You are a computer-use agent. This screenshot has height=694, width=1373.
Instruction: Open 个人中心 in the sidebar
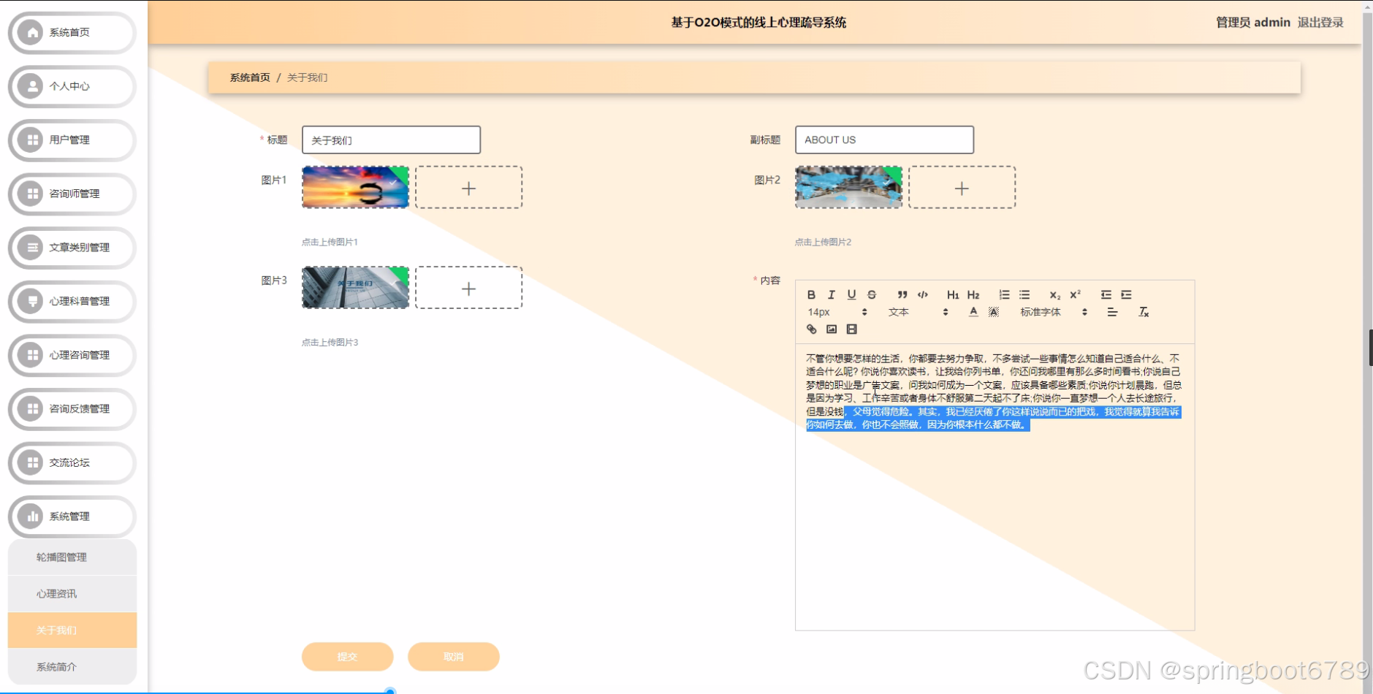tap(72, 86)
